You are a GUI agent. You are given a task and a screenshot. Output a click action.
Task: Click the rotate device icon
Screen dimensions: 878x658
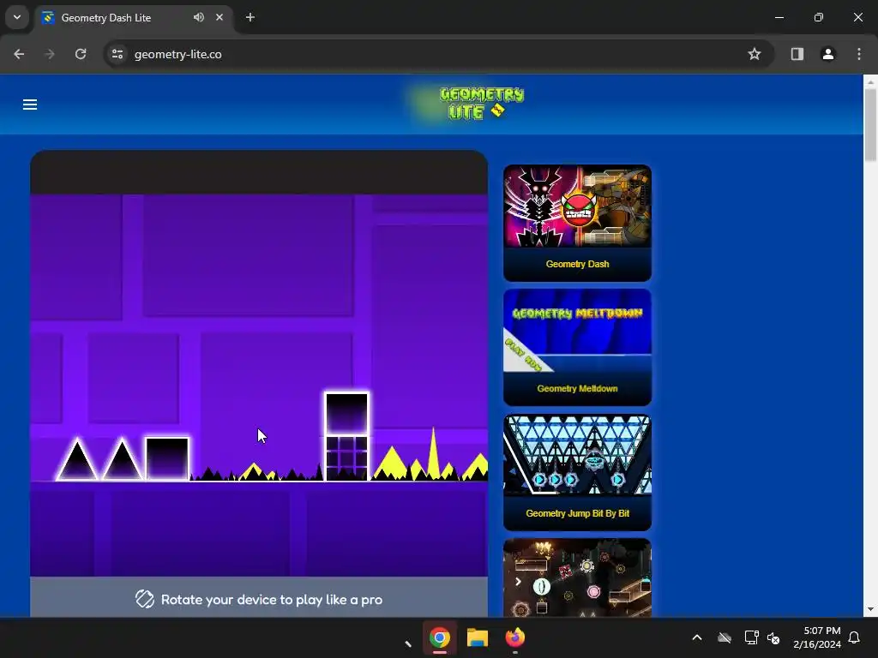(144, 599)
